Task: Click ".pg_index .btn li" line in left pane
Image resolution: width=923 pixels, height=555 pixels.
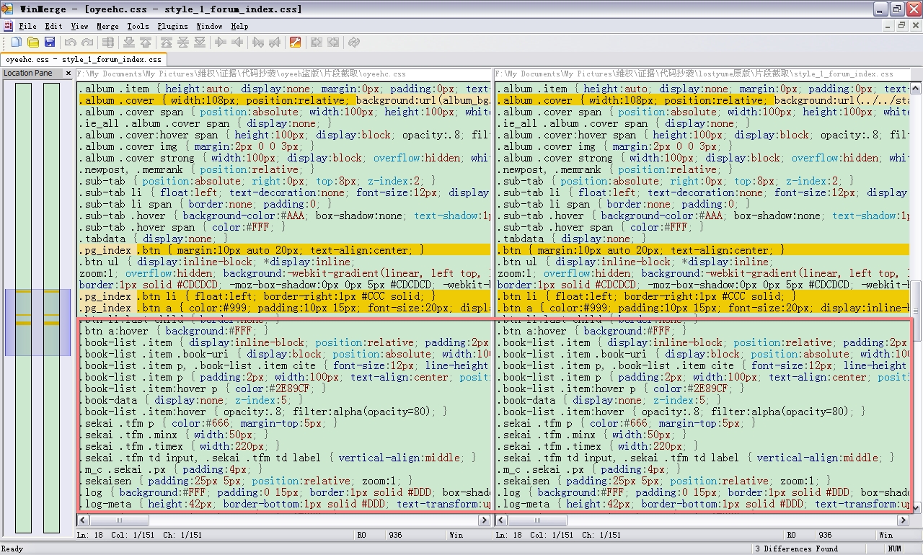Action: pos(283,296)
